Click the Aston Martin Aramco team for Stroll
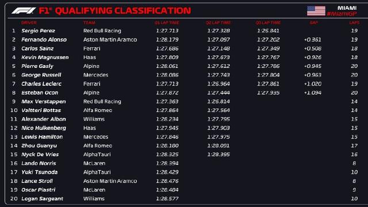The height and width of the screenshot is (207, 368). 110,181
